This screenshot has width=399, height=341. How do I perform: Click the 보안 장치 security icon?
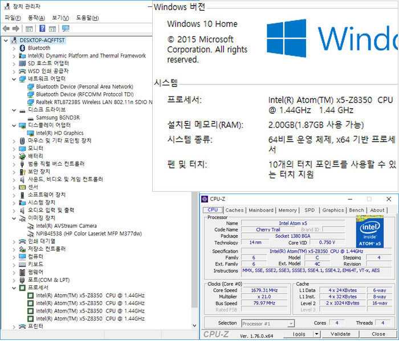(22, 172)
